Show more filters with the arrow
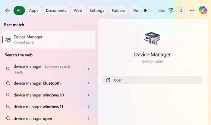 [146, 11]
